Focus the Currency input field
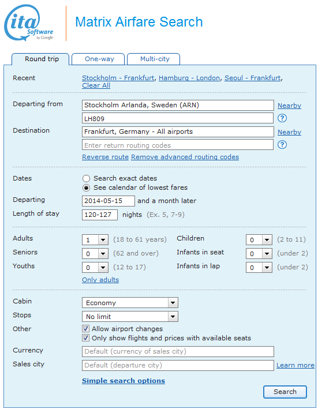 (178, 351)
